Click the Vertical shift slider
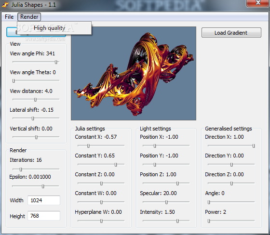Screen dimensions: 270x235 [x=36, y=137]
